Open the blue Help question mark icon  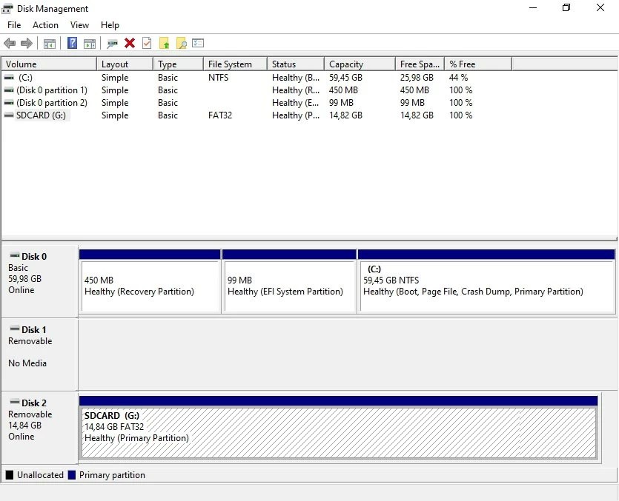point(72,43)
